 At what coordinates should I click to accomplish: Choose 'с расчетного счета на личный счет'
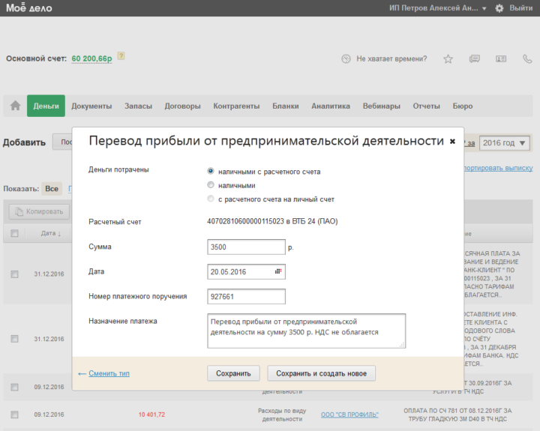click(211, 199)
